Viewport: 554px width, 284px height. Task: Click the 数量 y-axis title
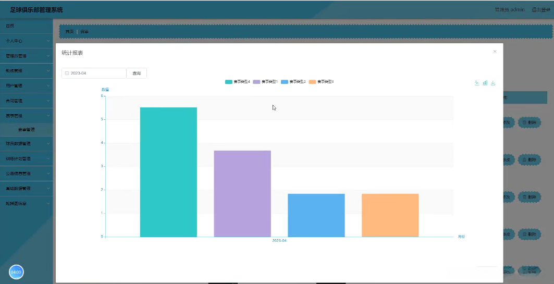point(105,89)
